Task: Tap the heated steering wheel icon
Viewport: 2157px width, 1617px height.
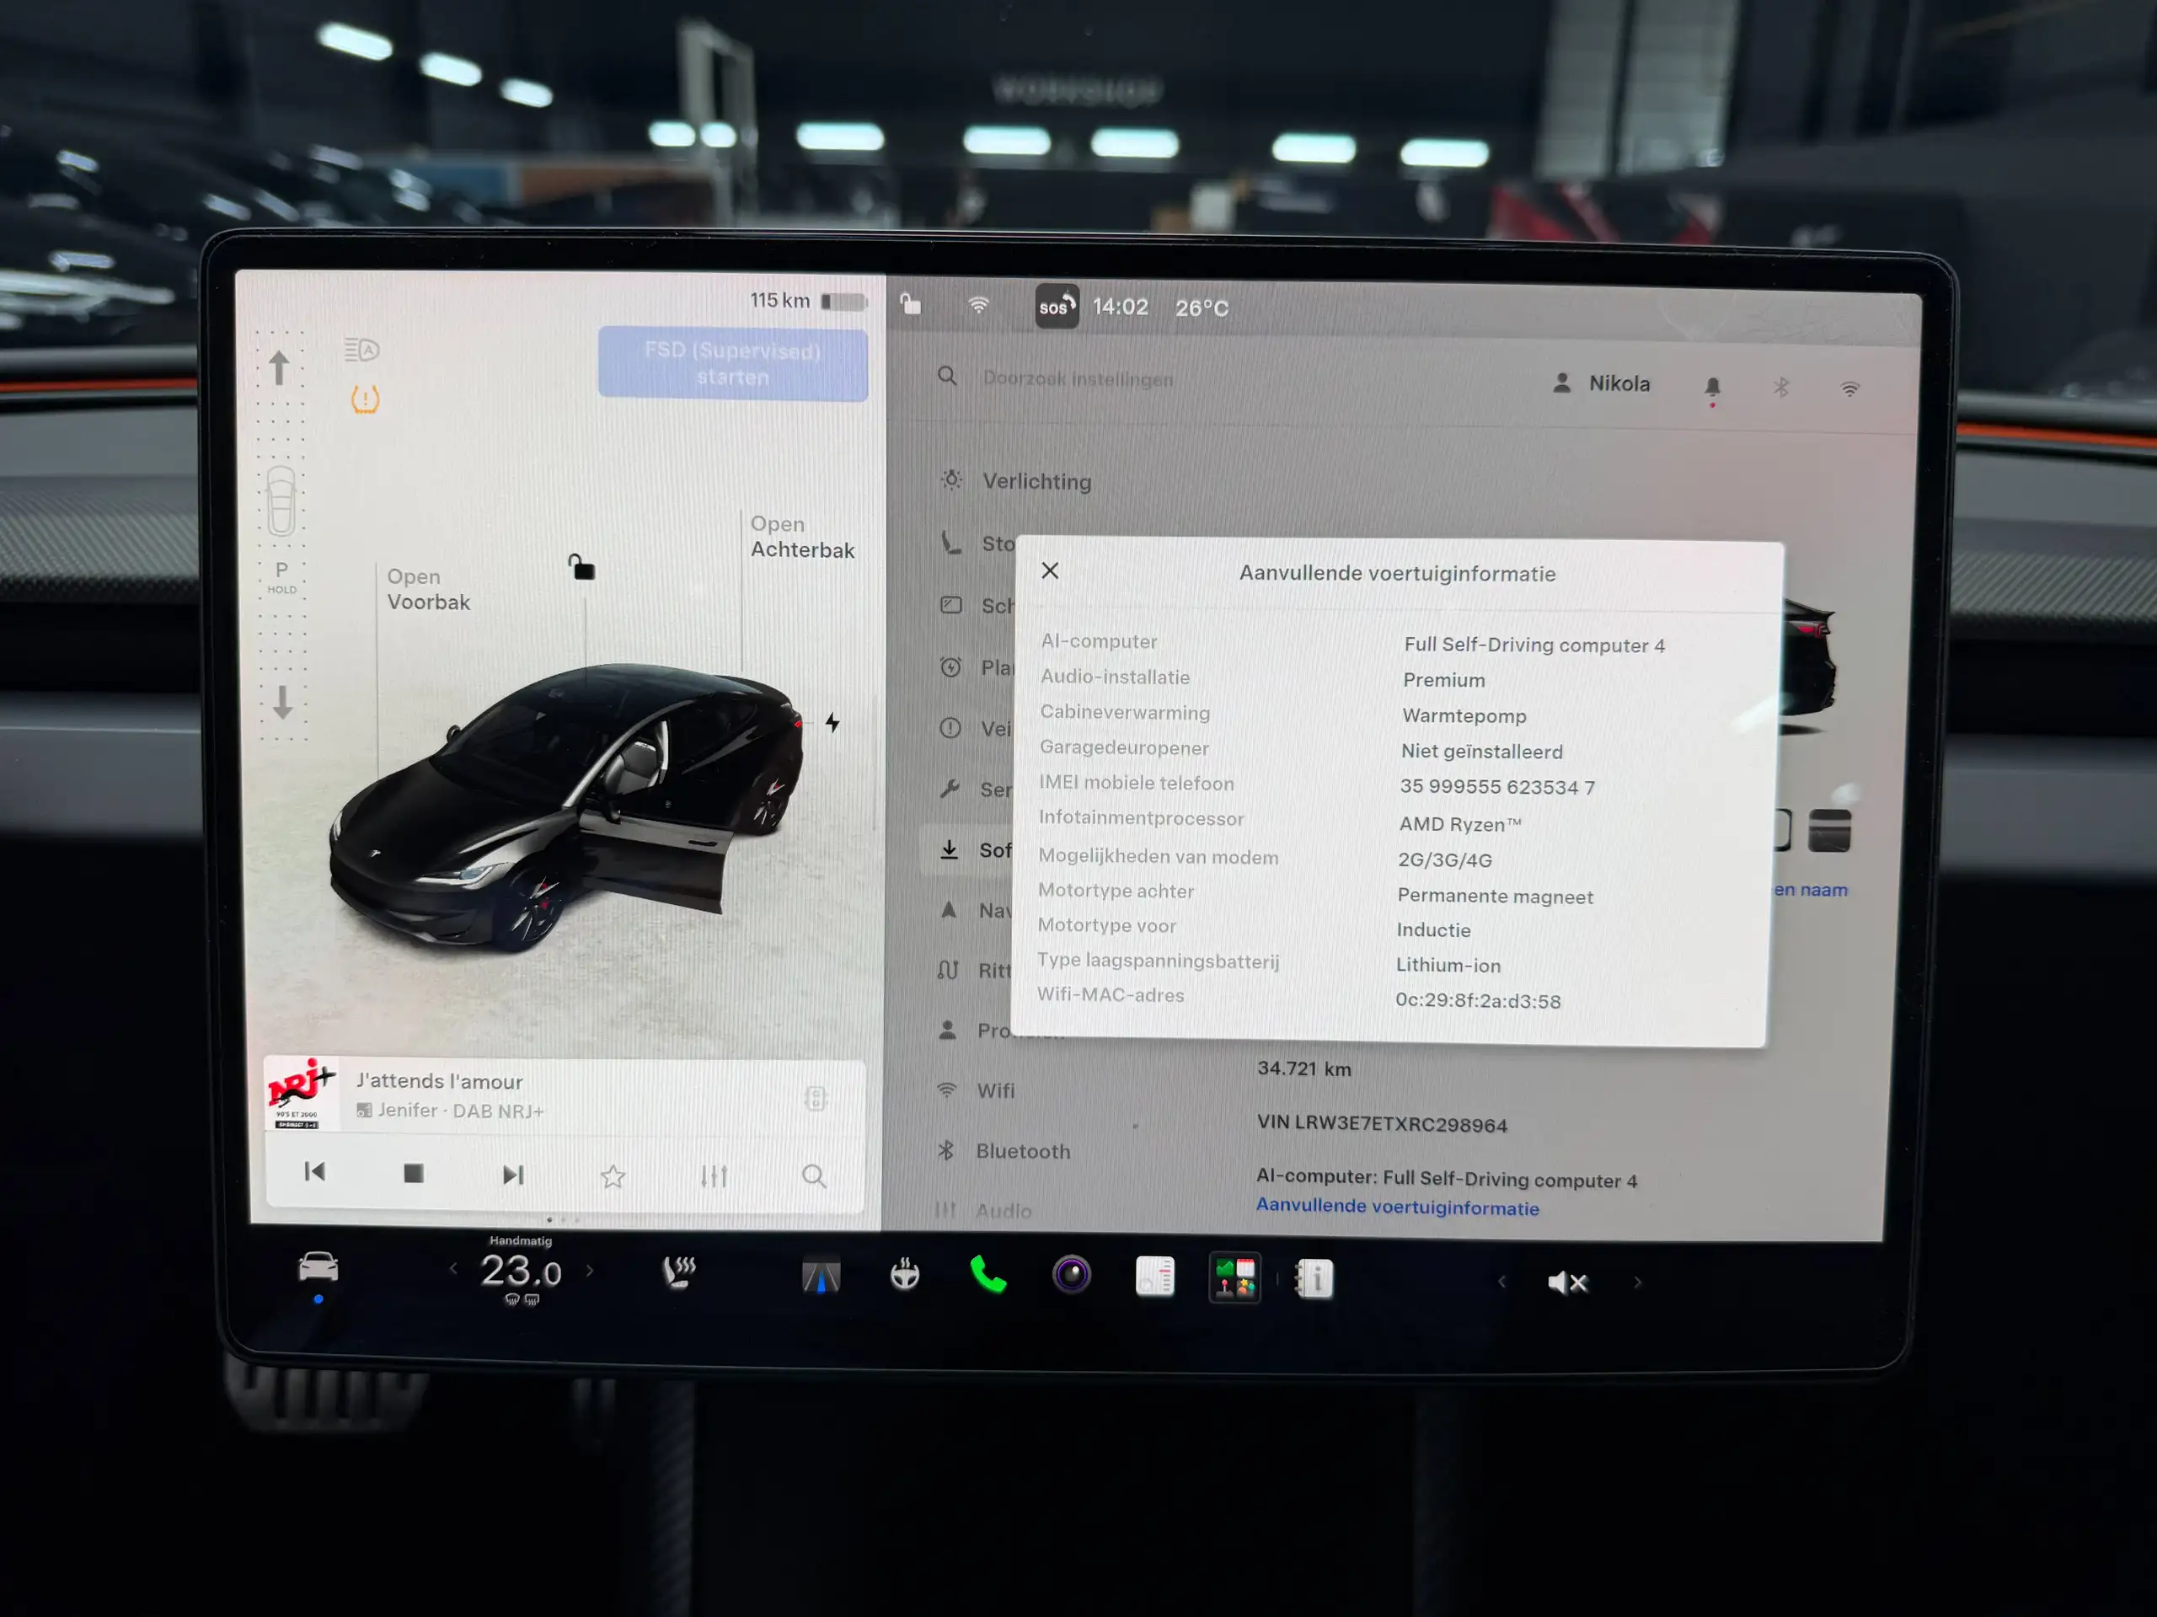Action: point(905,1275)
